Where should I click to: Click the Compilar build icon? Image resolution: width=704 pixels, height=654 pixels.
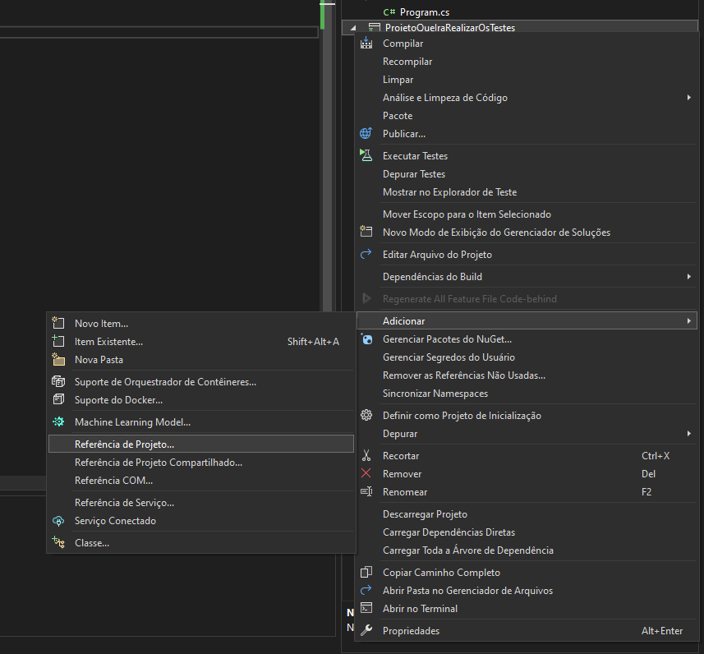pyautogui.click(x=366, y=43)
